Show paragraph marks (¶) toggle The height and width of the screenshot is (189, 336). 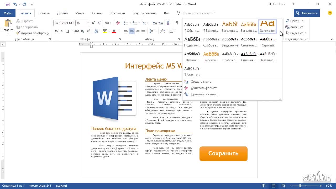pyautogui.click(x=177, y=23)
